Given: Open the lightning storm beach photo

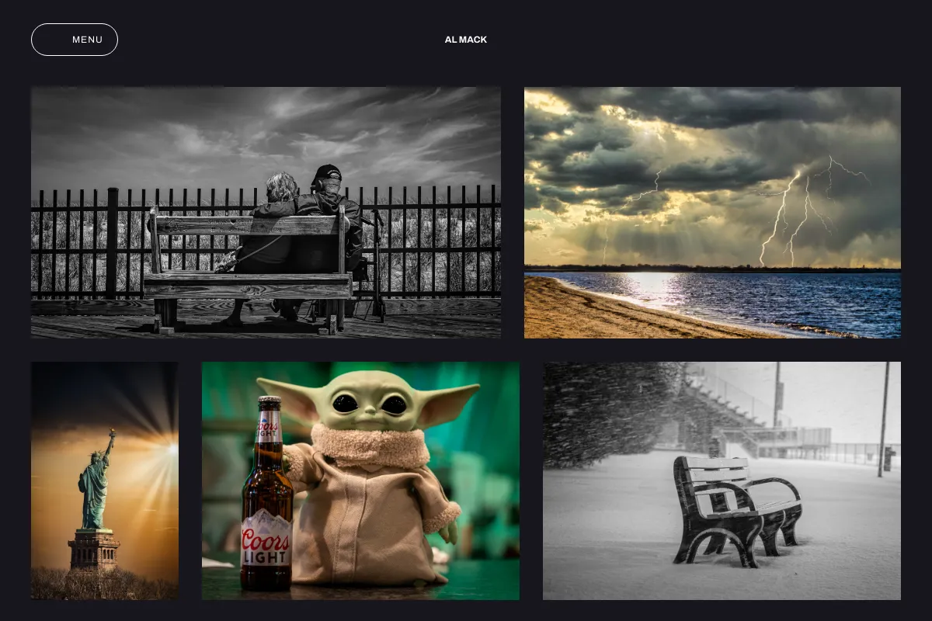Looking at the screenshot, I should pos(712,213).
